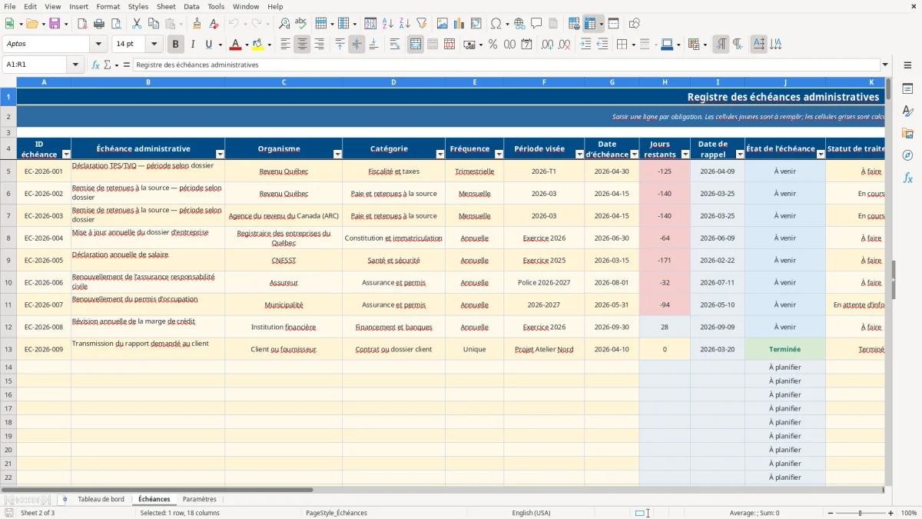Click the zoom percentage 100%
The height and width of the screenshot is (519, 922).
pos(908,513)
